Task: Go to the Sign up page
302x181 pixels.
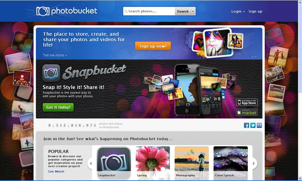Action: point(255,11)
